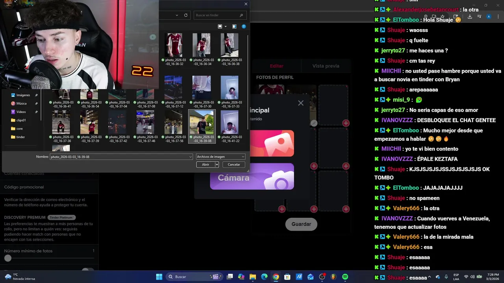Add photo to the top-right profile slot

[346, 123]
